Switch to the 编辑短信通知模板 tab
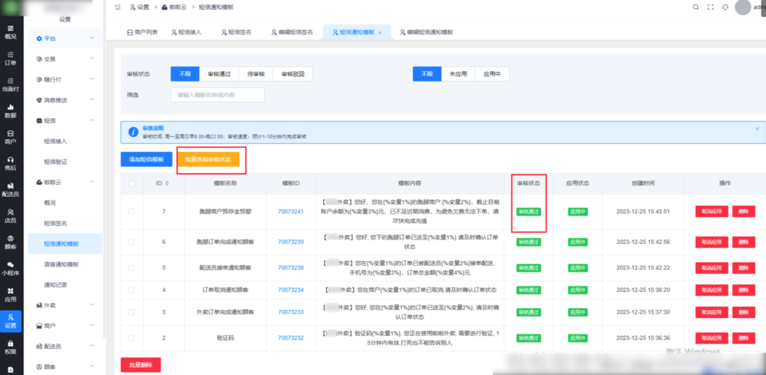Viewport: 766px width, 375px height. (x=426, y=32)
